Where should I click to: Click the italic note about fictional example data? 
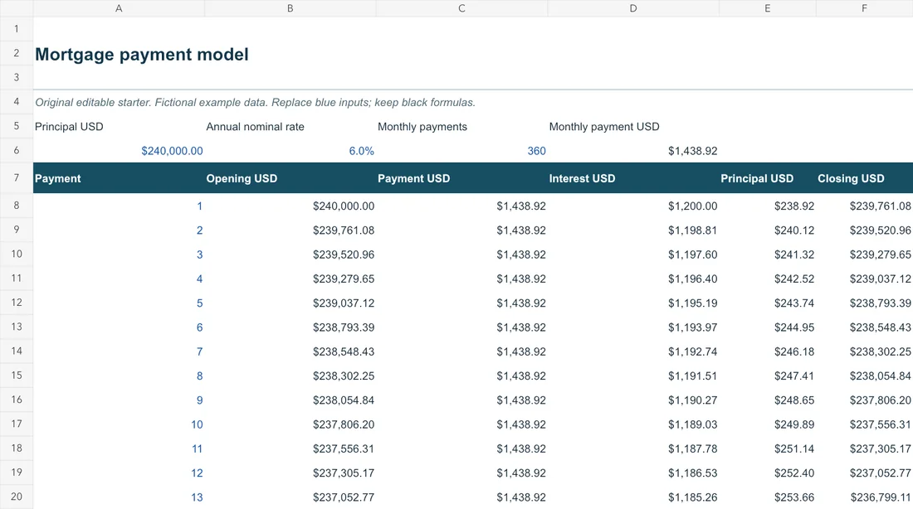(255, 103)
